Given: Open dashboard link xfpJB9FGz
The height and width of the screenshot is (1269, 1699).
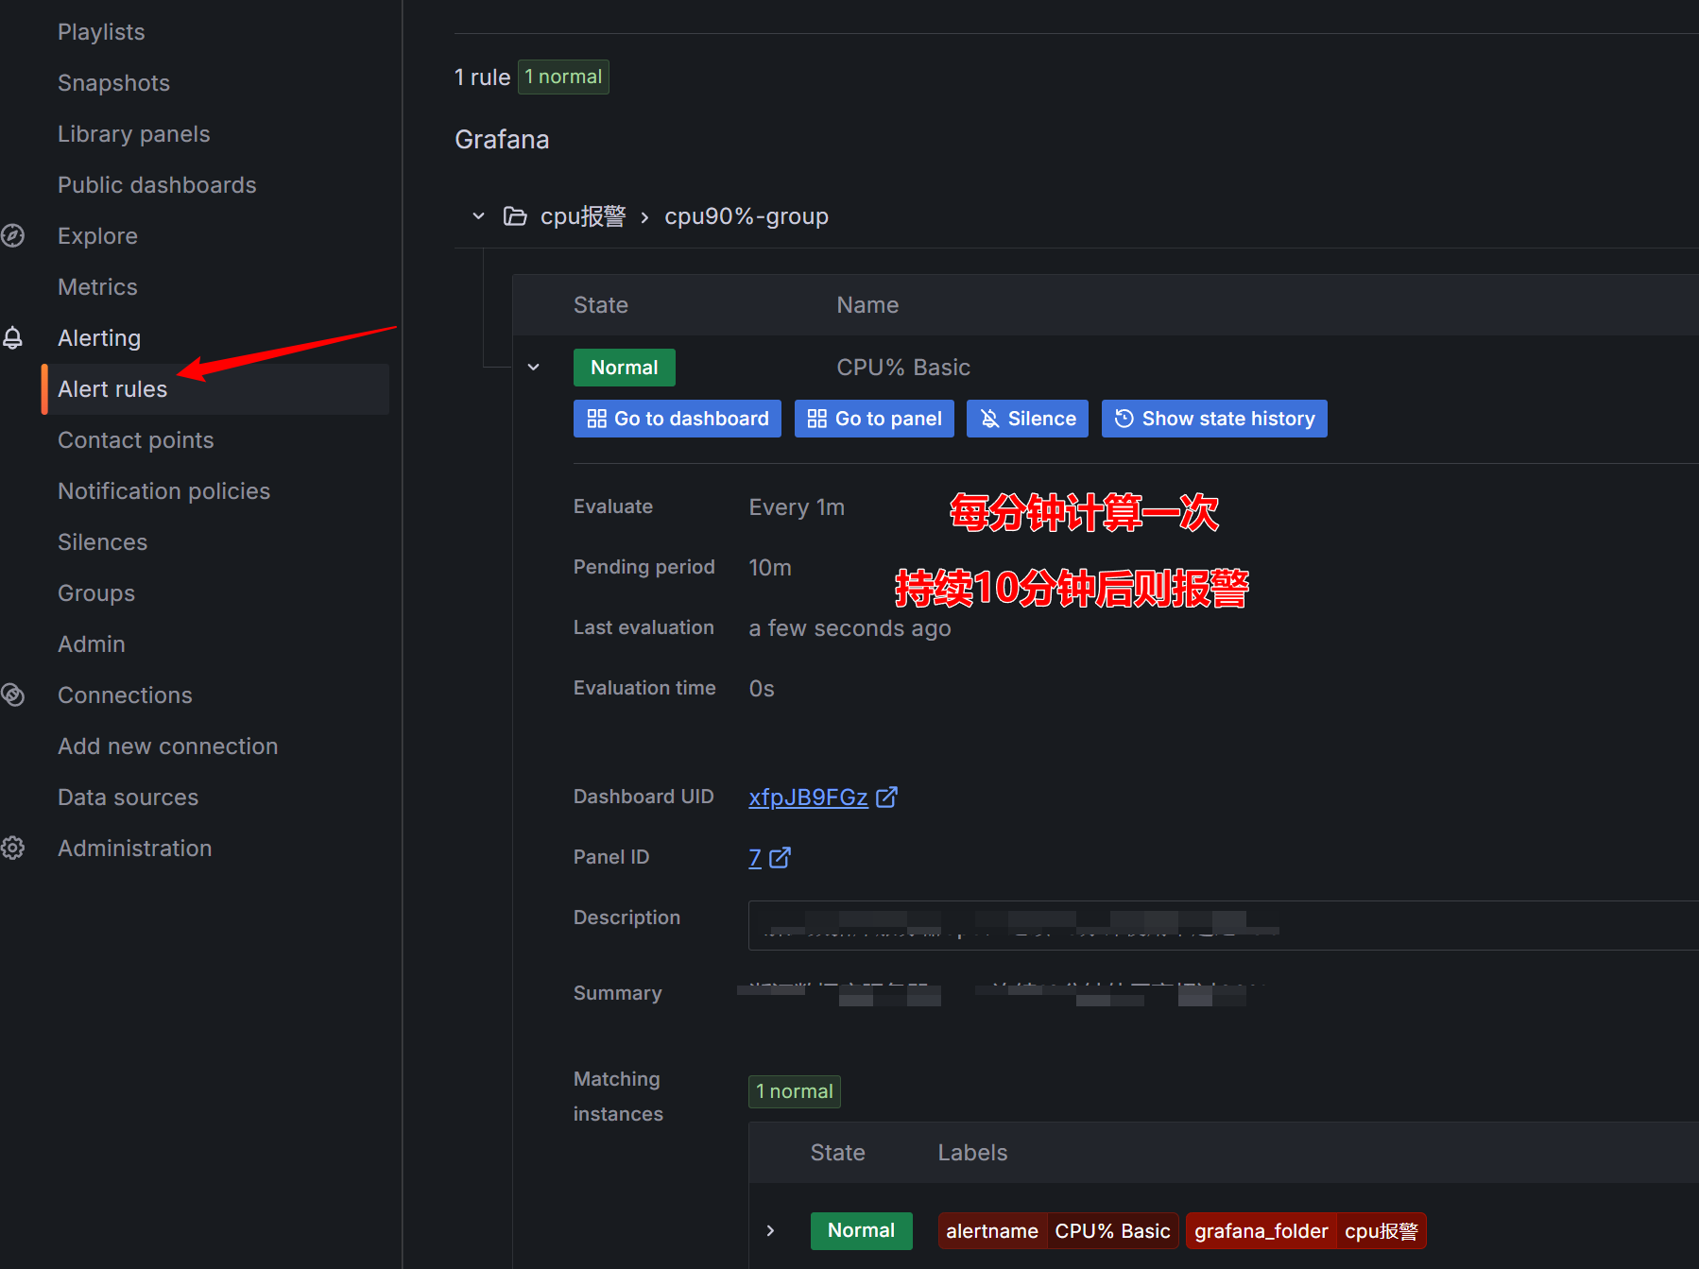Looking at the screenshot, I should (x=808, y=797).
